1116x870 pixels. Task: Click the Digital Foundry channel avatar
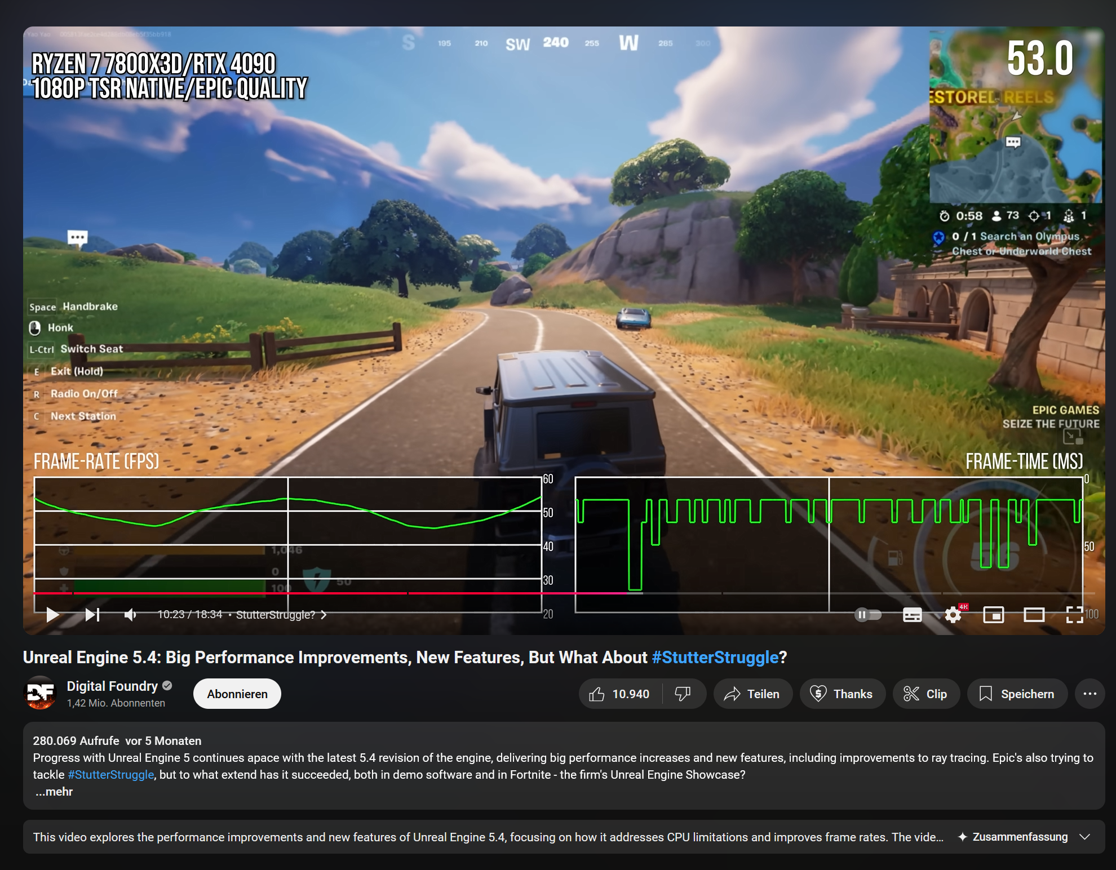point(41,694)
